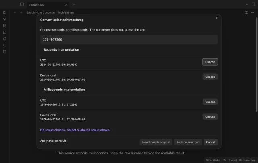Click the bottom list icon in ribbon

click(4, 52)
